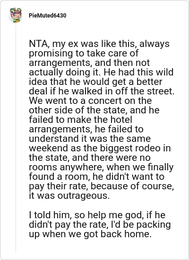The width and height of the screenshot is (189, 260).
Task: Collapse the comment using the vertical thread line
Action: [x=16, y=138]
